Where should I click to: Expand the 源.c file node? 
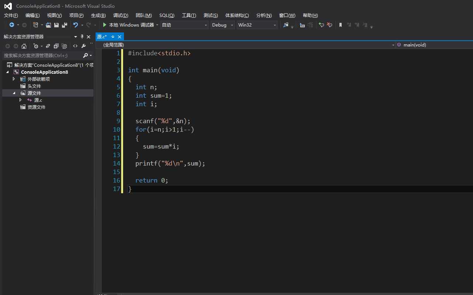(21, 100)
